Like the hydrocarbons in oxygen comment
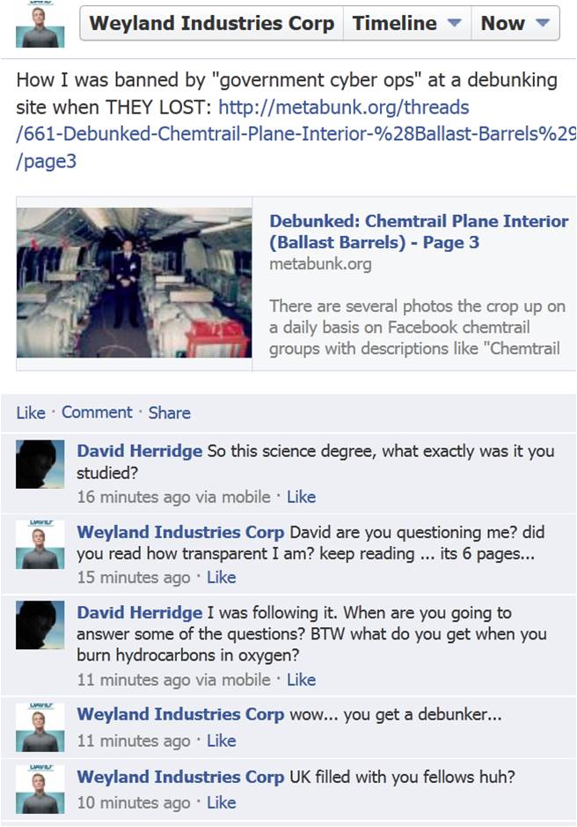Image resolution: width=577 pixels, height=827 pixels. pos(302,680)
